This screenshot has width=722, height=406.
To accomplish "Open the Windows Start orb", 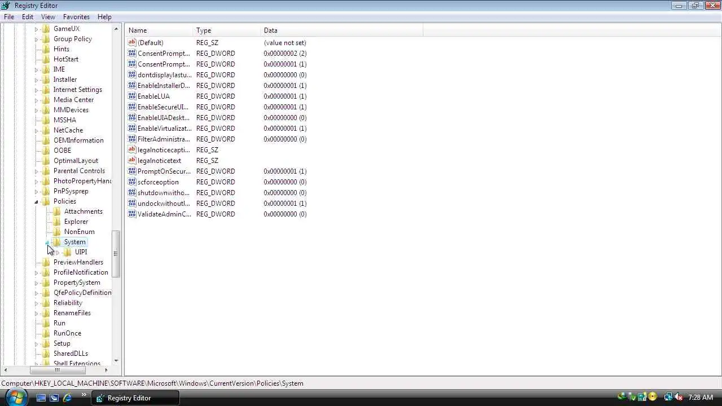I will tap(15, 397).
